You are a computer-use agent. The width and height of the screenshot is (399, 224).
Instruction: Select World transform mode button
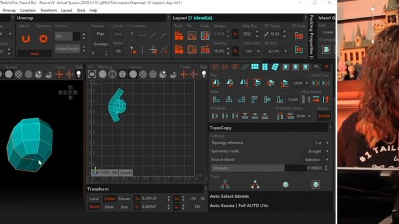[94, 207]
